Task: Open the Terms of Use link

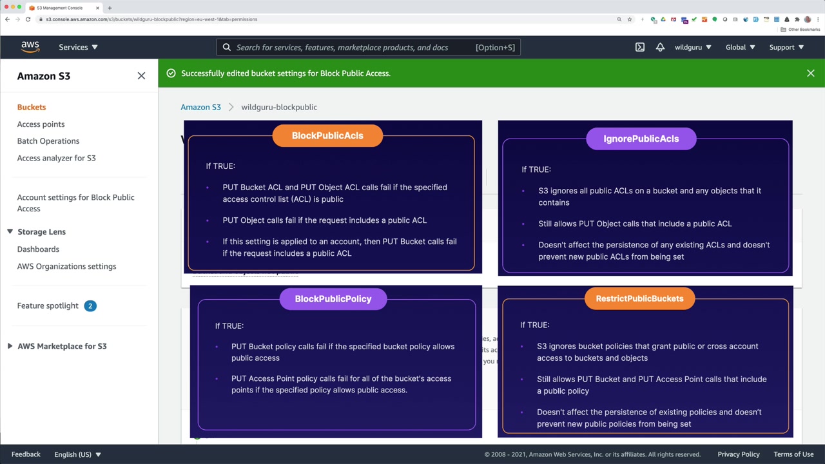Action: [x=793, y=454]
